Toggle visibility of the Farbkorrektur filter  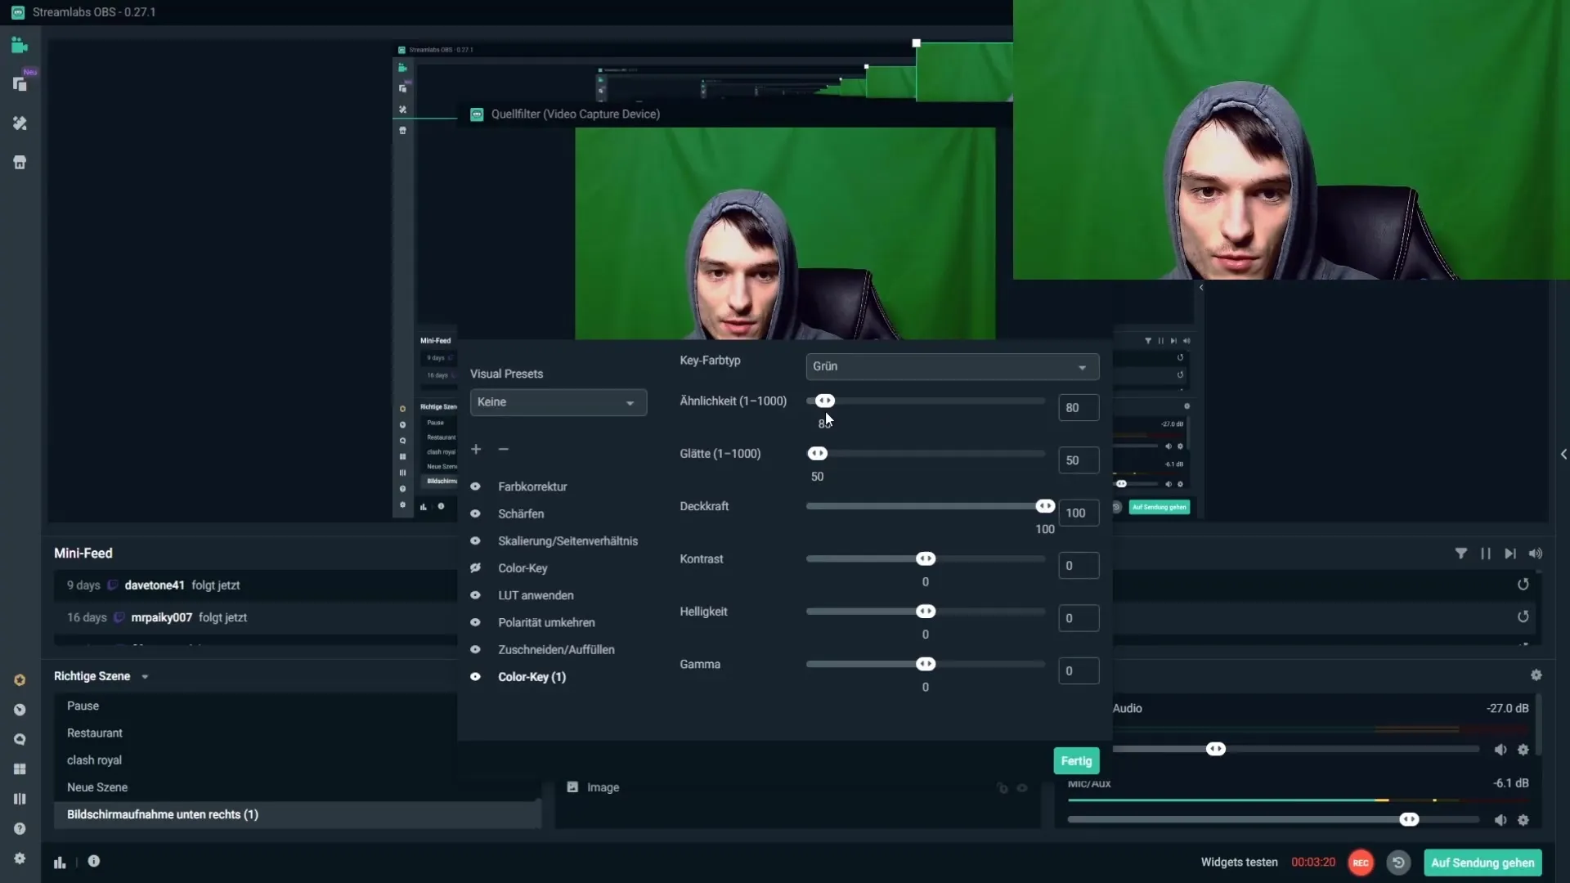pyautogui.click(x=475, y=486)
